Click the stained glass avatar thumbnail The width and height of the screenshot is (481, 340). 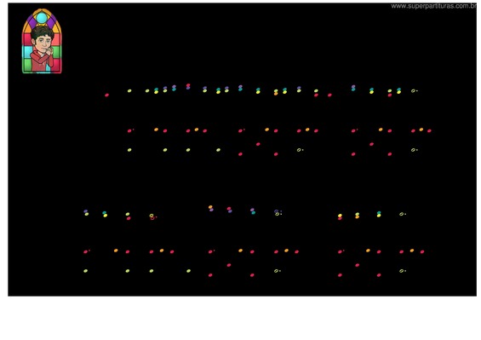coord(42,41)
